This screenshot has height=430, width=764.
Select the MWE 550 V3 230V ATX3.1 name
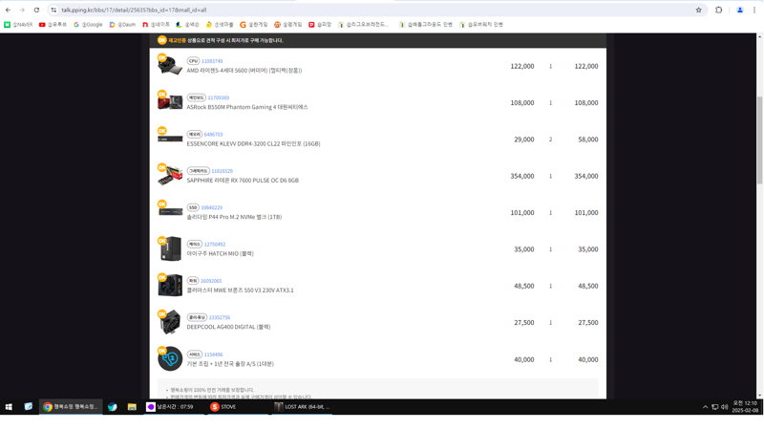(240, 290)
